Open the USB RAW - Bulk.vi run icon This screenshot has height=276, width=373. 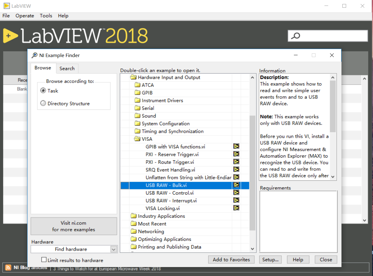[236, 185]
